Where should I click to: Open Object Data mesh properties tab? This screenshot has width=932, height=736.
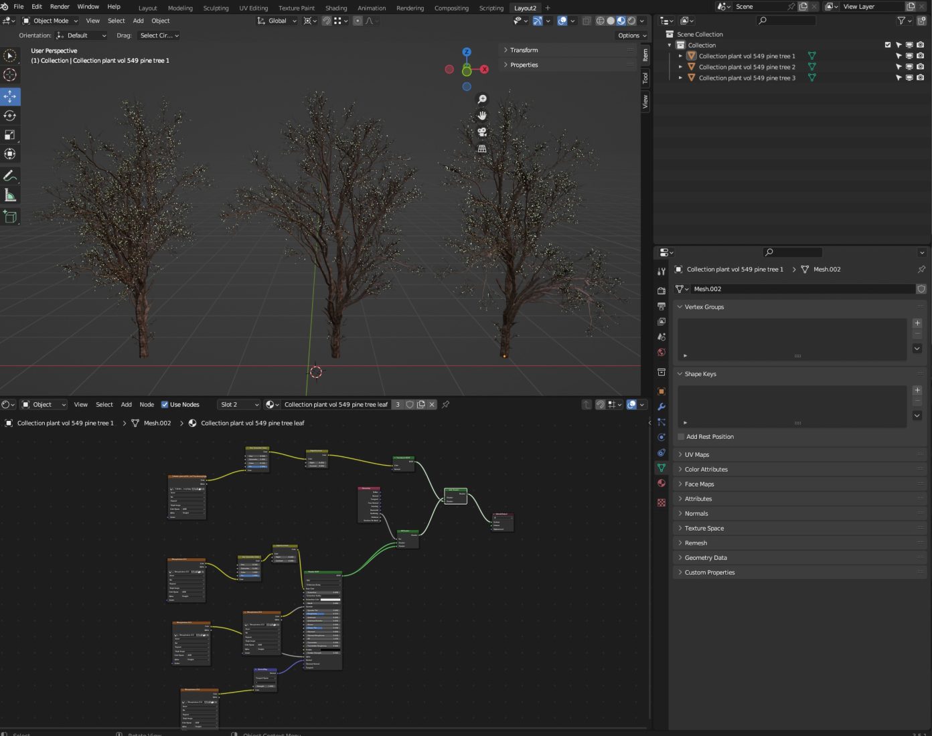tap(662, 468)
